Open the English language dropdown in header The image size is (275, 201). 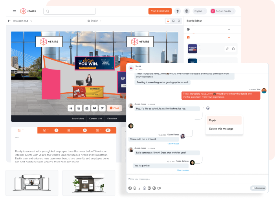pyautogui.click(x=199, y=11)
